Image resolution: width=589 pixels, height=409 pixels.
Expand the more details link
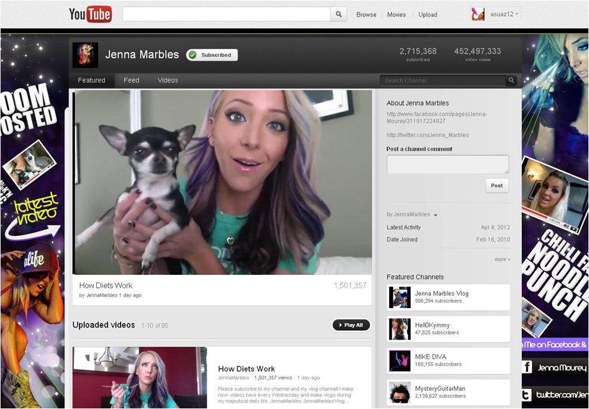[502, 259]
